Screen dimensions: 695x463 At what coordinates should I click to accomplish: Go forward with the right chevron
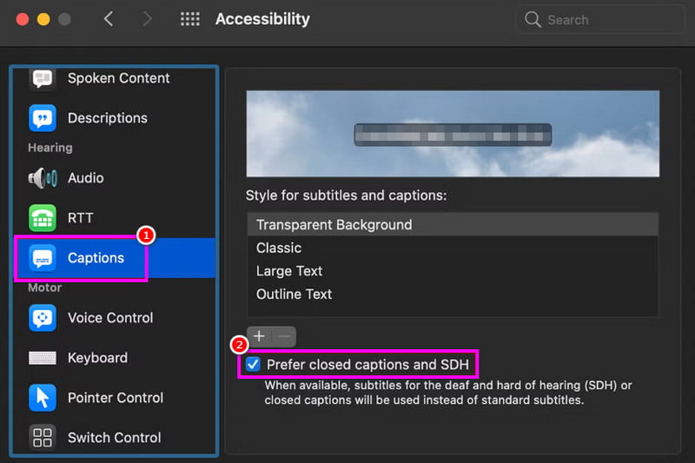147,19
